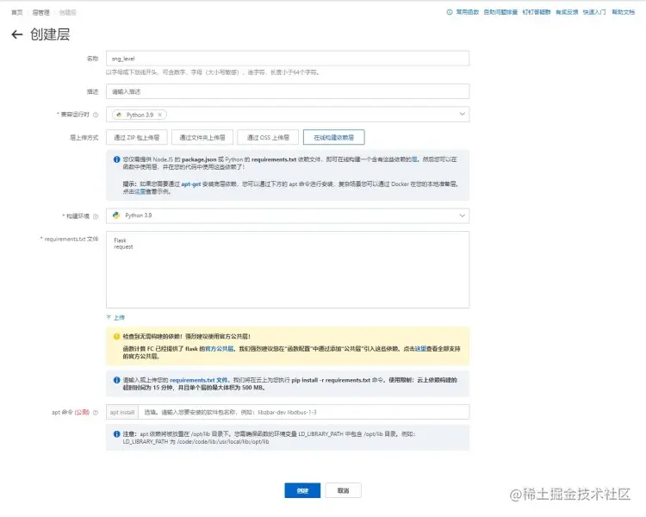Click into the requirements.txt text area

tap(288, 270)
